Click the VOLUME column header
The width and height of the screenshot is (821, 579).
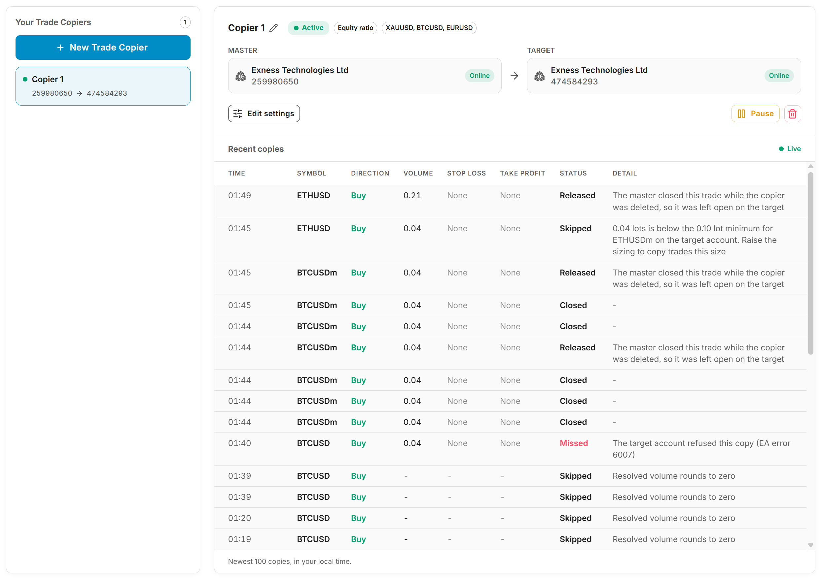point(418,173)
